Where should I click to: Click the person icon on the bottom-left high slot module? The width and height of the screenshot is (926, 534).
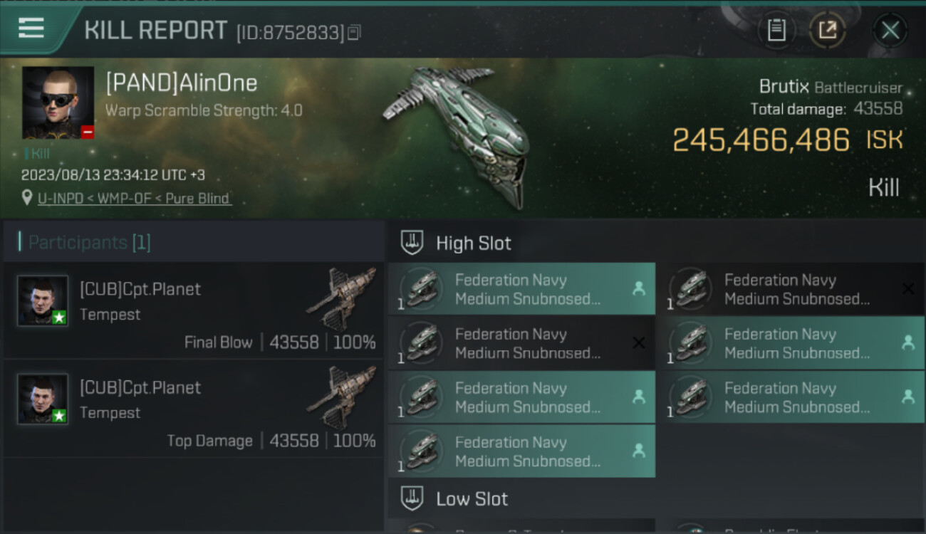[638, 451]
